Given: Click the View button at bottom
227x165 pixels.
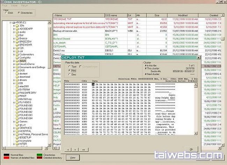Looking at the screenshot, I should click(x=72, y=158).
